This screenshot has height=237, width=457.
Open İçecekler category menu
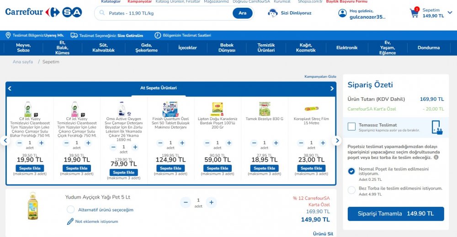(x=188, y=48)
